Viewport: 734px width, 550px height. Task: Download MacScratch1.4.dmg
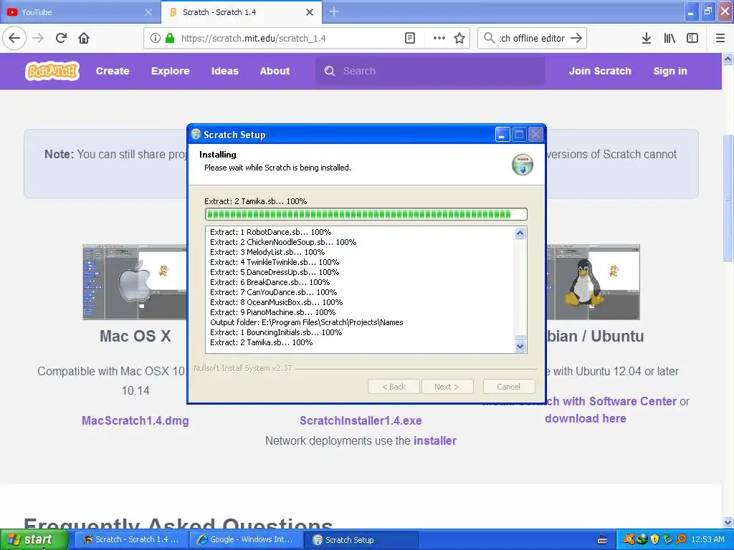pyautogui.click(x=135, y=420)
